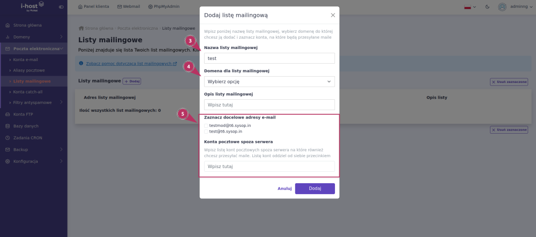Open Aliasy pocztowe menu item
The width and height of the screenshot is (536, 237).
point(29,70)
